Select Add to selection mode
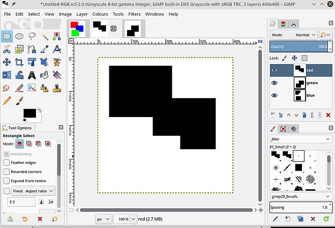The height and width of the screenshot is (228, 335). (x=29, y=144)
